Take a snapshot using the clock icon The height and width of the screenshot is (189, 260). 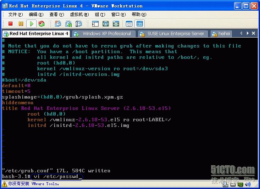[x=58, y=24]
